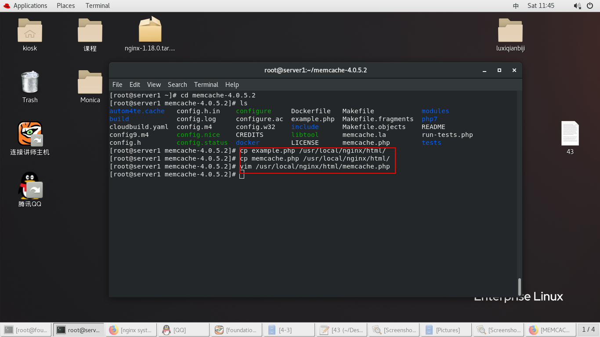The height and width of the screenshot is (337, 600).
Task: Switch the 中 input method indicator
Action: click(x=516, y=6)
